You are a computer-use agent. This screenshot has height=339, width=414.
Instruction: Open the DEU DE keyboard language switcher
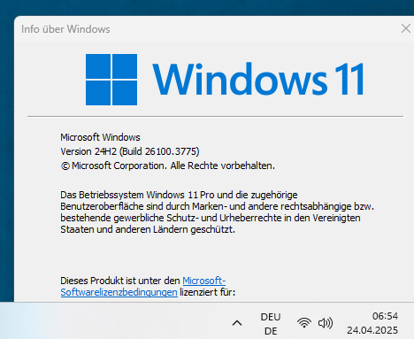coord(271,324)
